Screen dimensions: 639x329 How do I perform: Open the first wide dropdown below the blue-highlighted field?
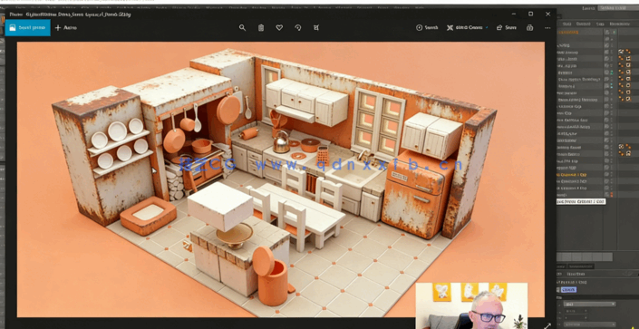(x=590, y=305)
